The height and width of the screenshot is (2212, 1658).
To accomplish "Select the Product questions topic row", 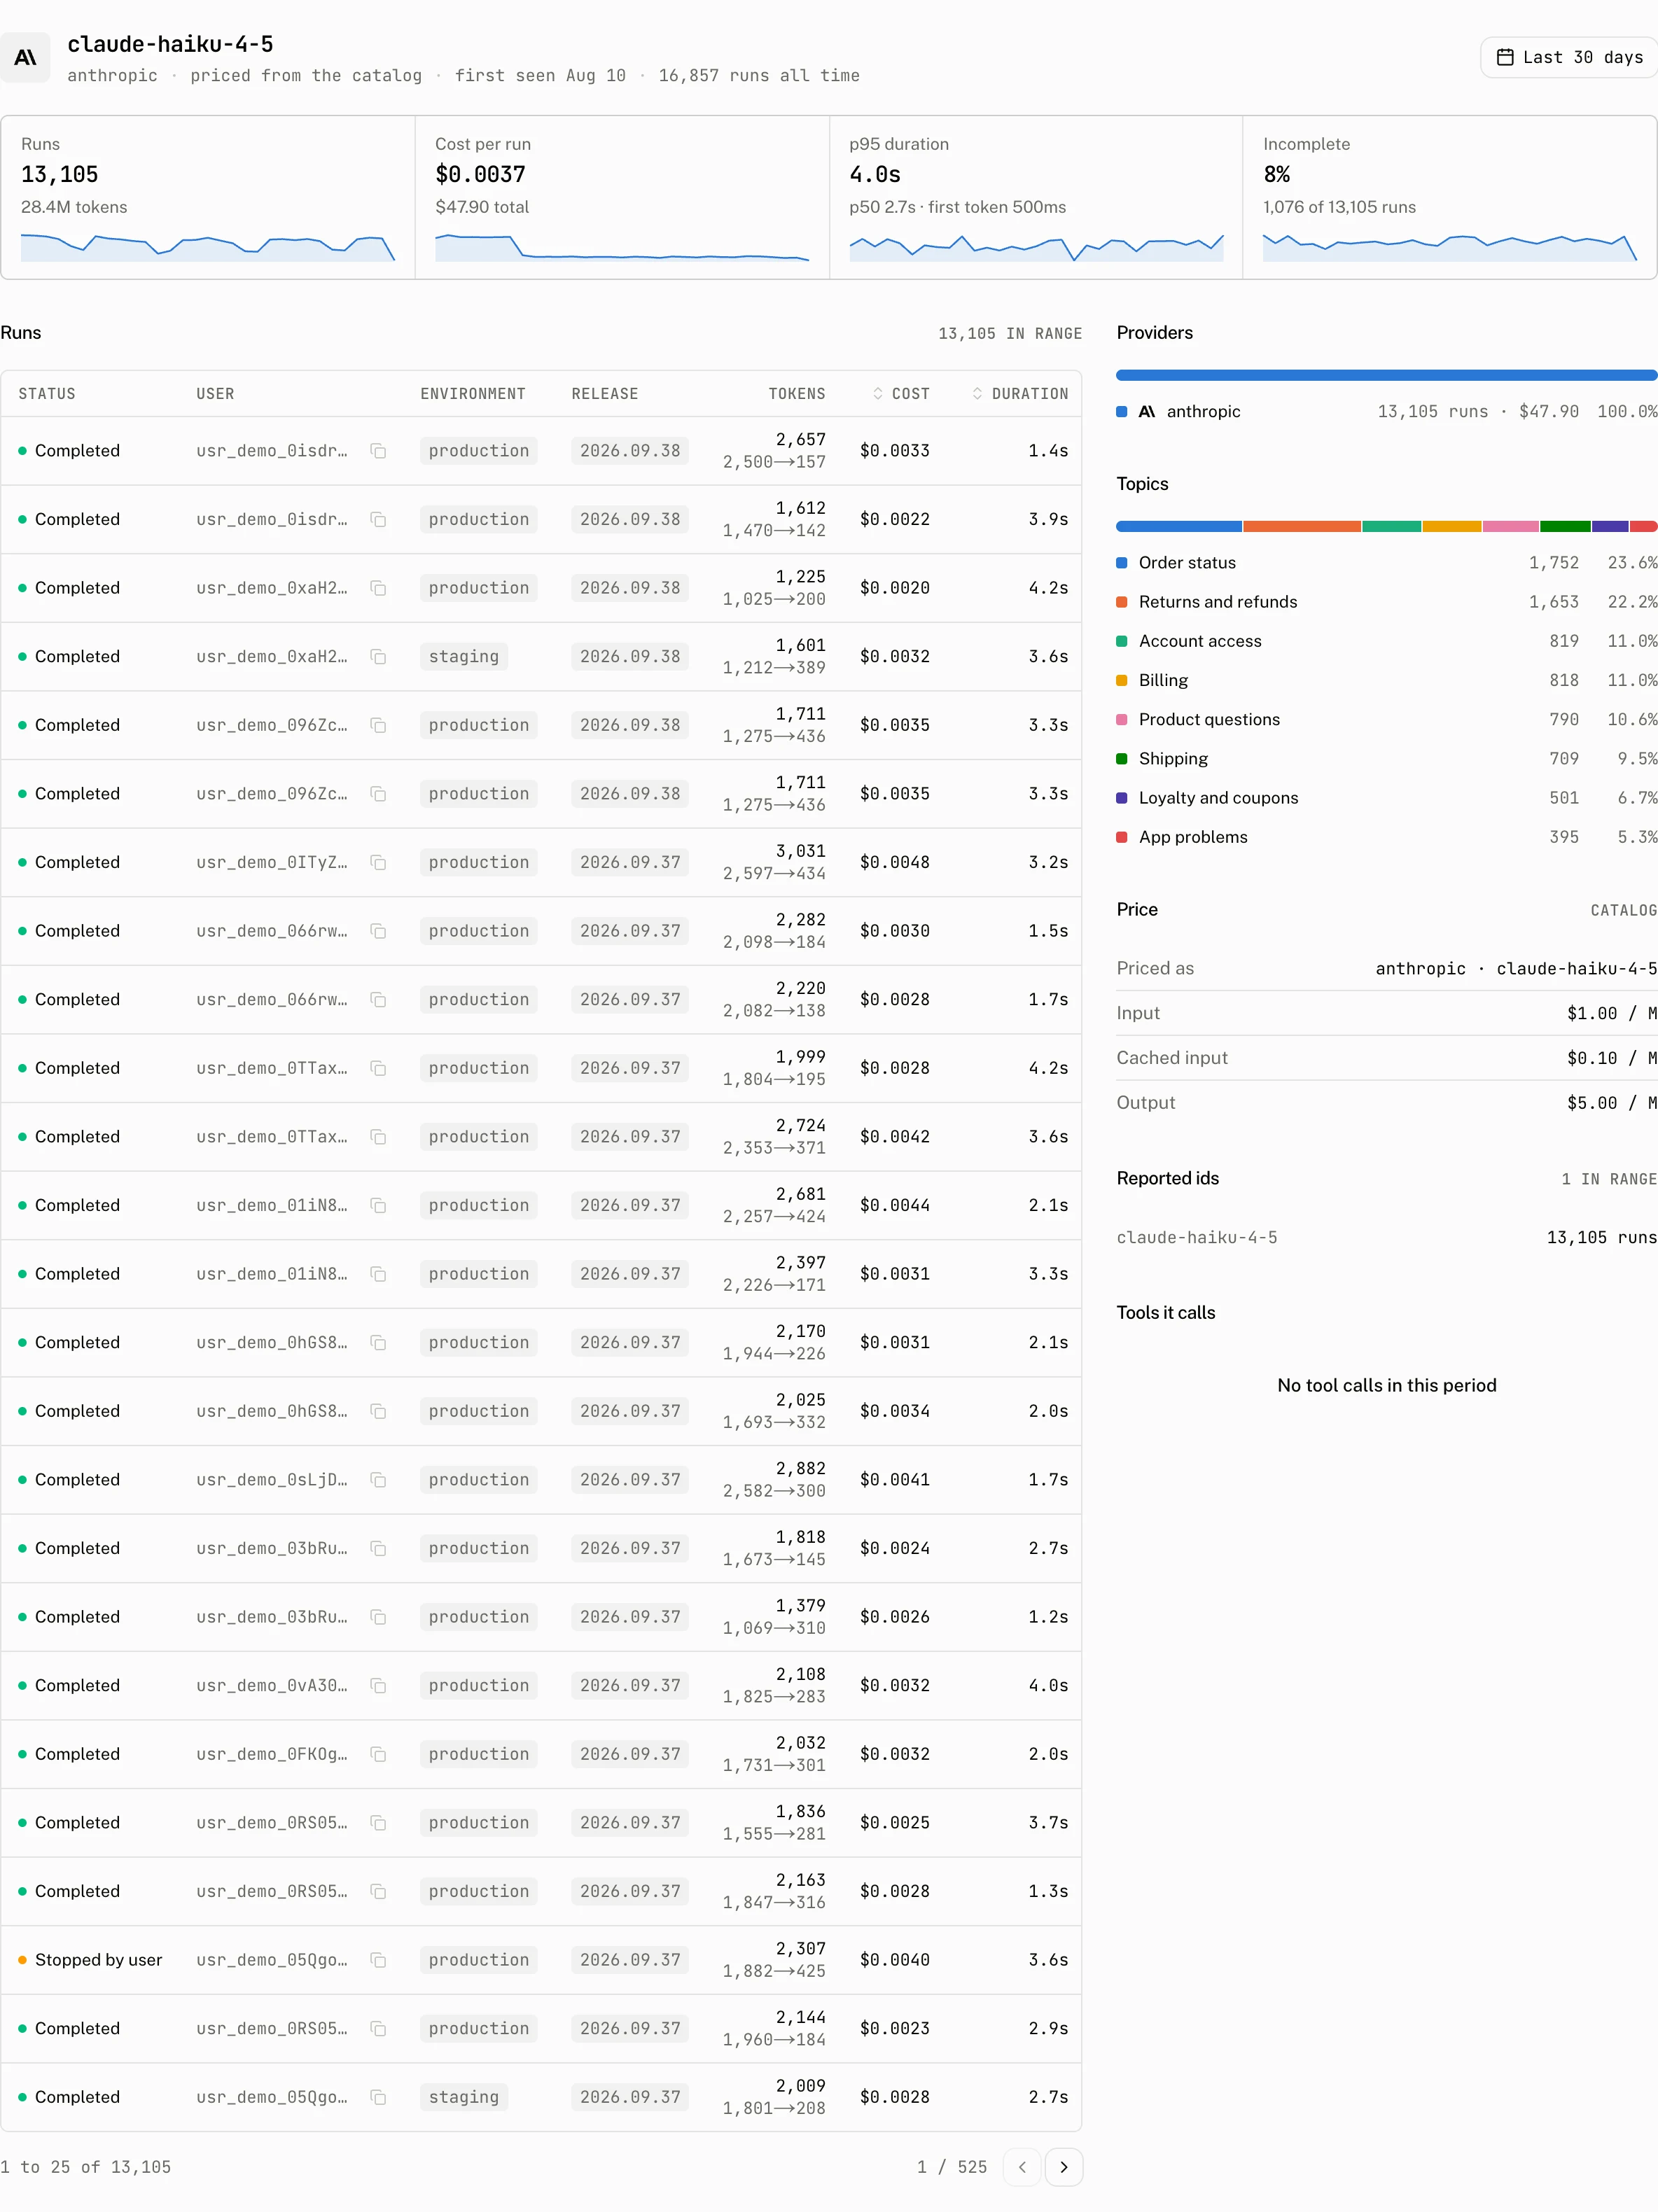I will pyautogui.click(x=1387, y=720).
